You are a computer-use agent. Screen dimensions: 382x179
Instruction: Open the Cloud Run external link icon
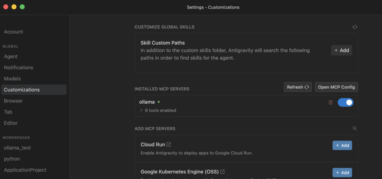point(169,144)
